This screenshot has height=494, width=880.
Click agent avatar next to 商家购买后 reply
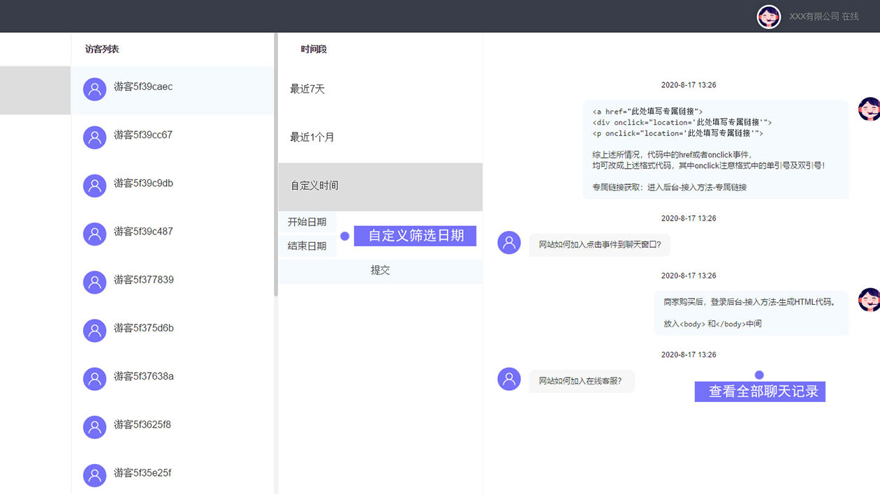(870, 299)
